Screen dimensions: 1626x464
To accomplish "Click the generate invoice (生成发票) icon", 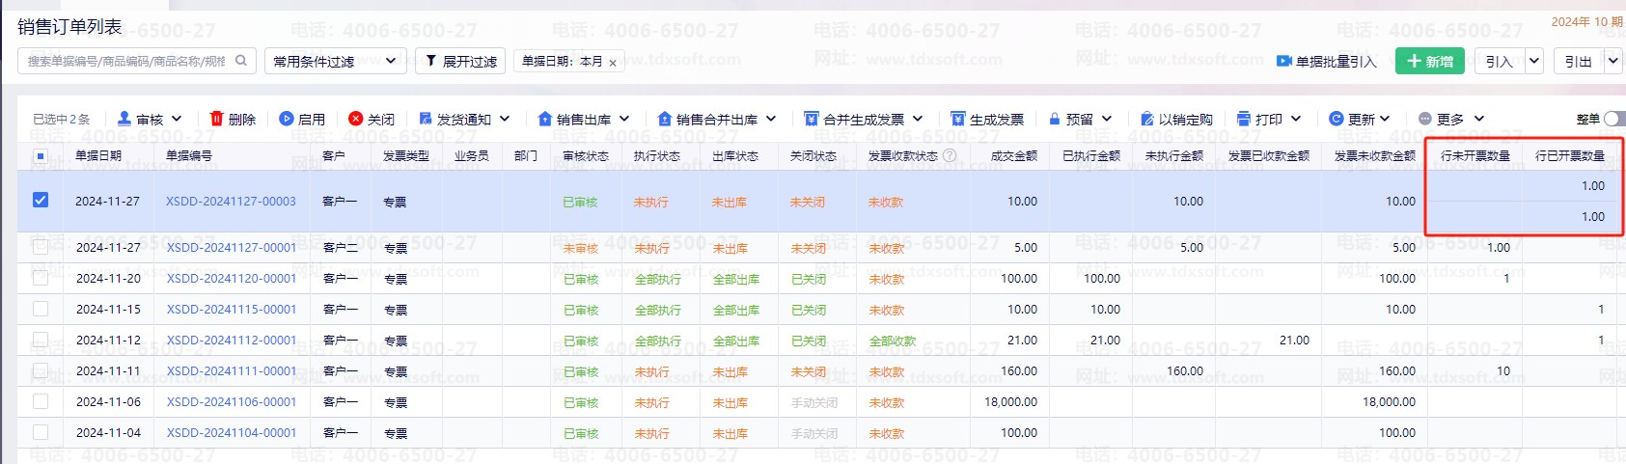I will [957, 119].
